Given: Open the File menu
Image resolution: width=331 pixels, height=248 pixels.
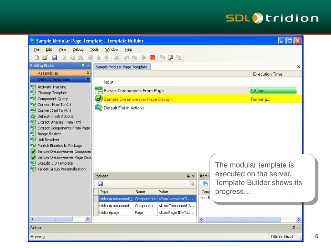Looking at the screenshot, I should pos(37,49).
